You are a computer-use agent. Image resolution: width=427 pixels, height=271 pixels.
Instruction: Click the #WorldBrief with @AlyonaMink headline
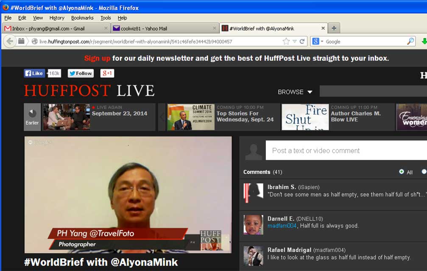pos(101,262)
